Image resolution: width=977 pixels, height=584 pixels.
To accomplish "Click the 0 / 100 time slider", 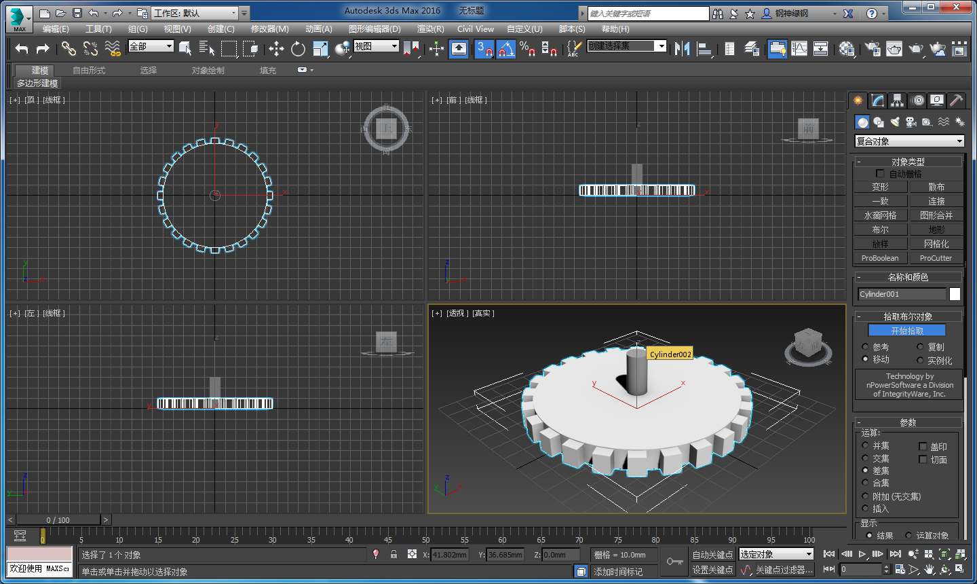I will pos(58,520).
